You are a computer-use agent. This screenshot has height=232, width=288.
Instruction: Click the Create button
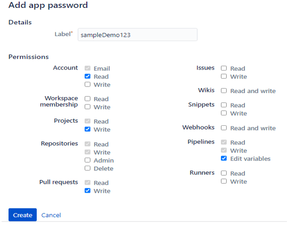click(x=22, y=215)
